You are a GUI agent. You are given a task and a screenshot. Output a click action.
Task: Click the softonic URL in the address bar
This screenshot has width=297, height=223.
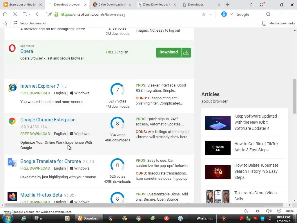tap(93, 15)
